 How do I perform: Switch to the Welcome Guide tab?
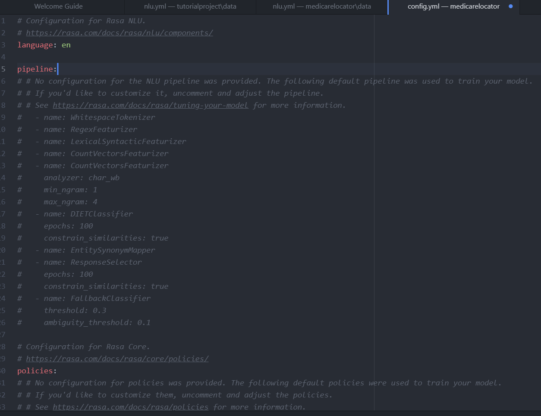(x=58, y=6)
